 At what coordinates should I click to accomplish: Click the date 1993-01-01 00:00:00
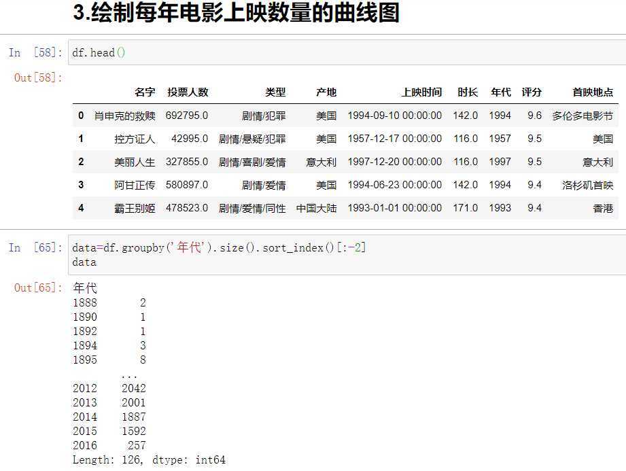(x=394, y=209)
